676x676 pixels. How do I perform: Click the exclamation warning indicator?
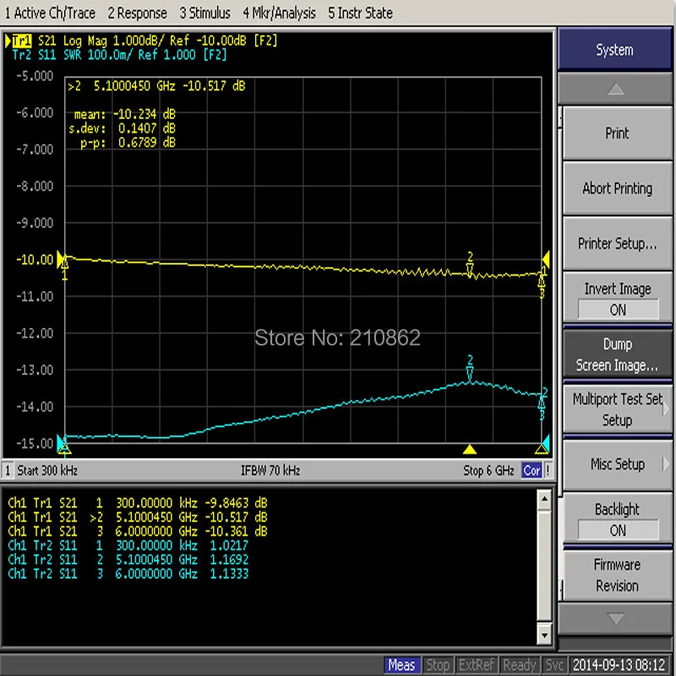click(x=548, y=471)
